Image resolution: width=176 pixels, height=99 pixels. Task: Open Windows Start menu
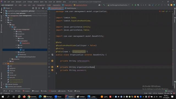(x=2, y=97)
